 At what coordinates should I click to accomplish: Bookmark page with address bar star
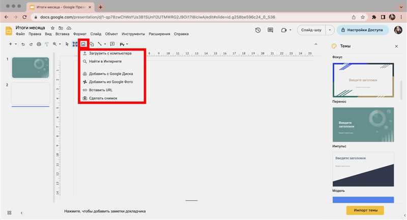click(363, 17)
